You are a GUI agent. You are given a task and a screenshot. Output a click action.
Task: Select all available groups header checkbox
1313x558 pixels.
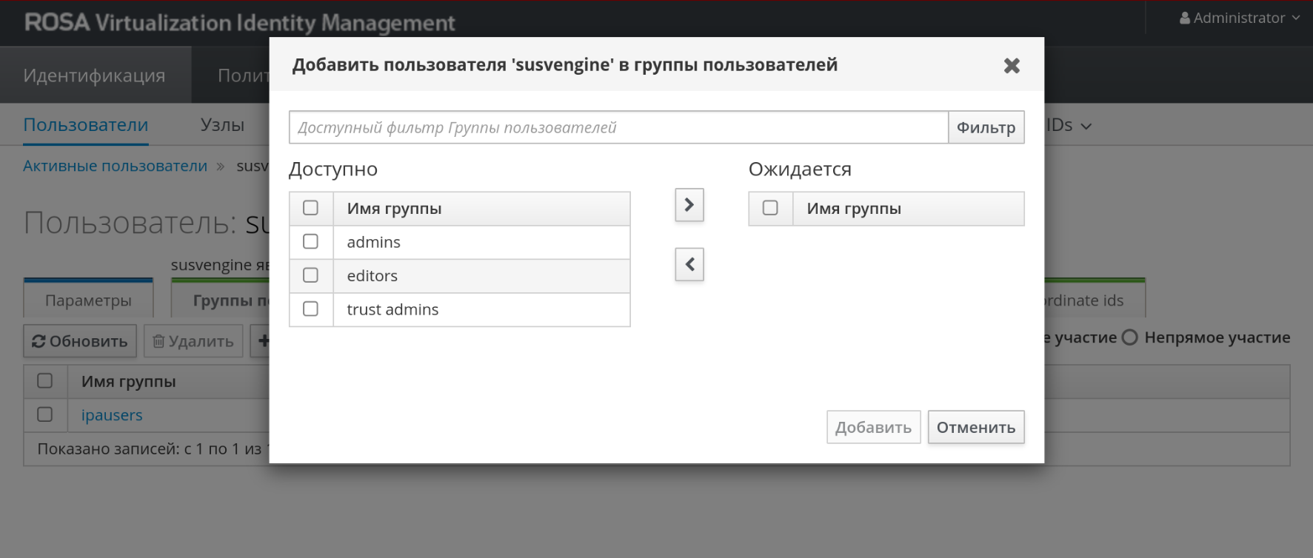311,208
